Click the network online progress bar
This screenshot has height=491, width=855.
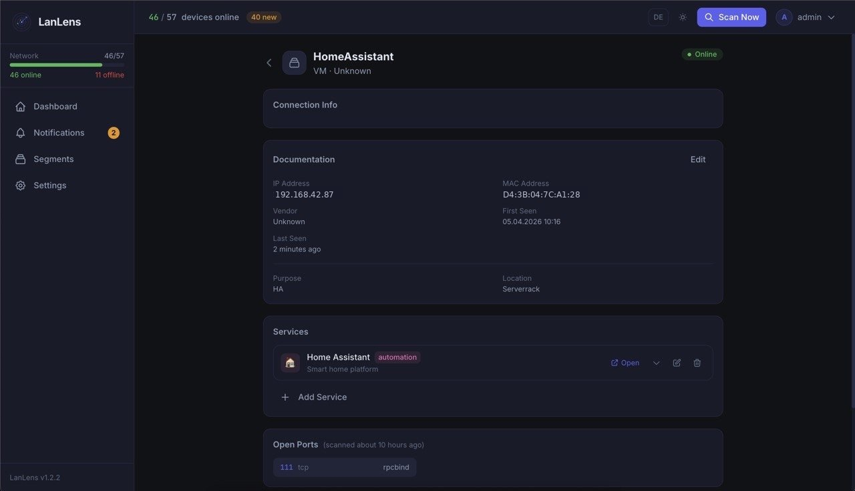click(67, 65)
